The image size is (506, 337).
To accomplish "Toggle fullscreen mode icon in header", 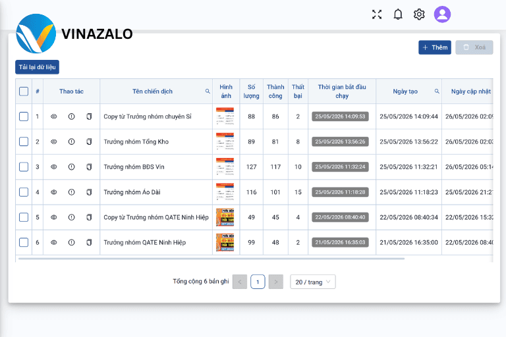I will (377, 14).
